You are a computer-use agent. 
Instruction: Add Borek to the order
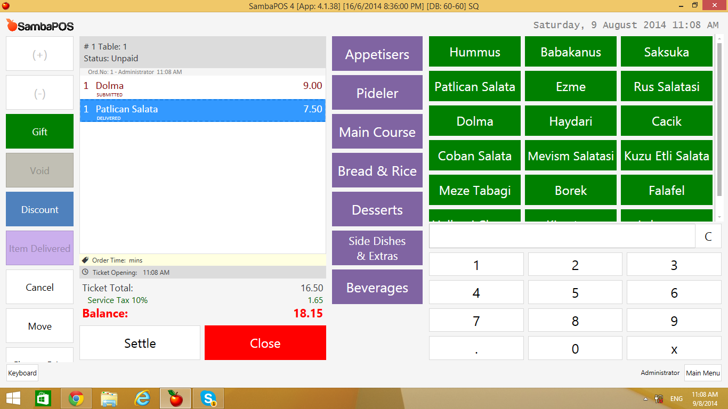tap(571, 190)
